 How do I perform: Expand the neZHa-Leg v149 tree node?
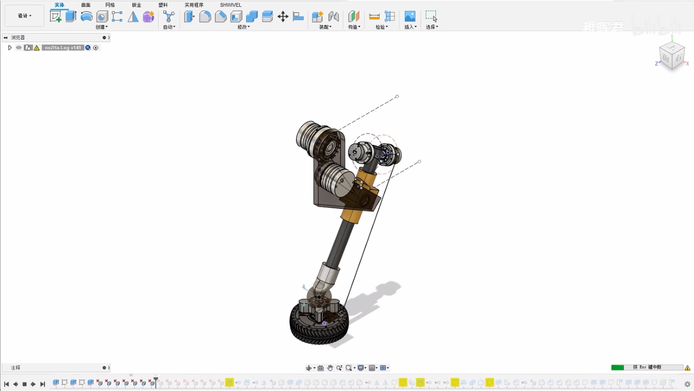[x=9, y=48]
